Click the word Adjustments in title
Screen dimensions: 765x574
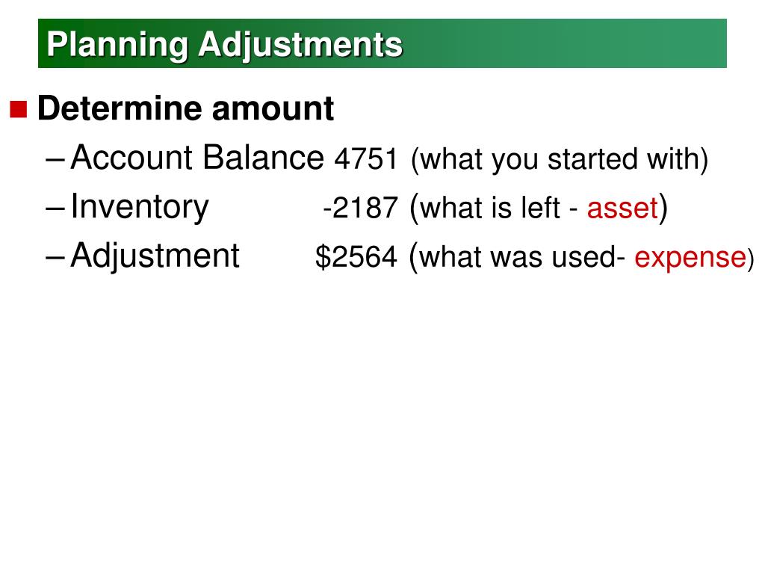(x=300, y=46)
